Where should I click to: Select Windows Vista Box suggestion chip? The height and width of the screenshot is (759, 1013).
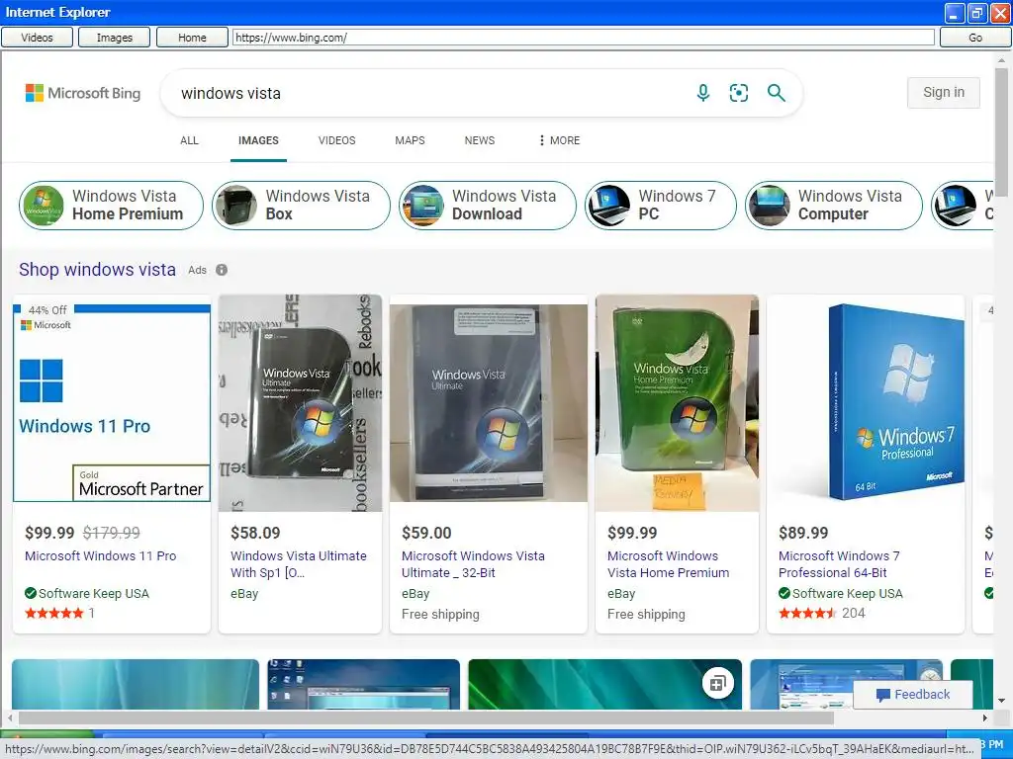[301, 206]
